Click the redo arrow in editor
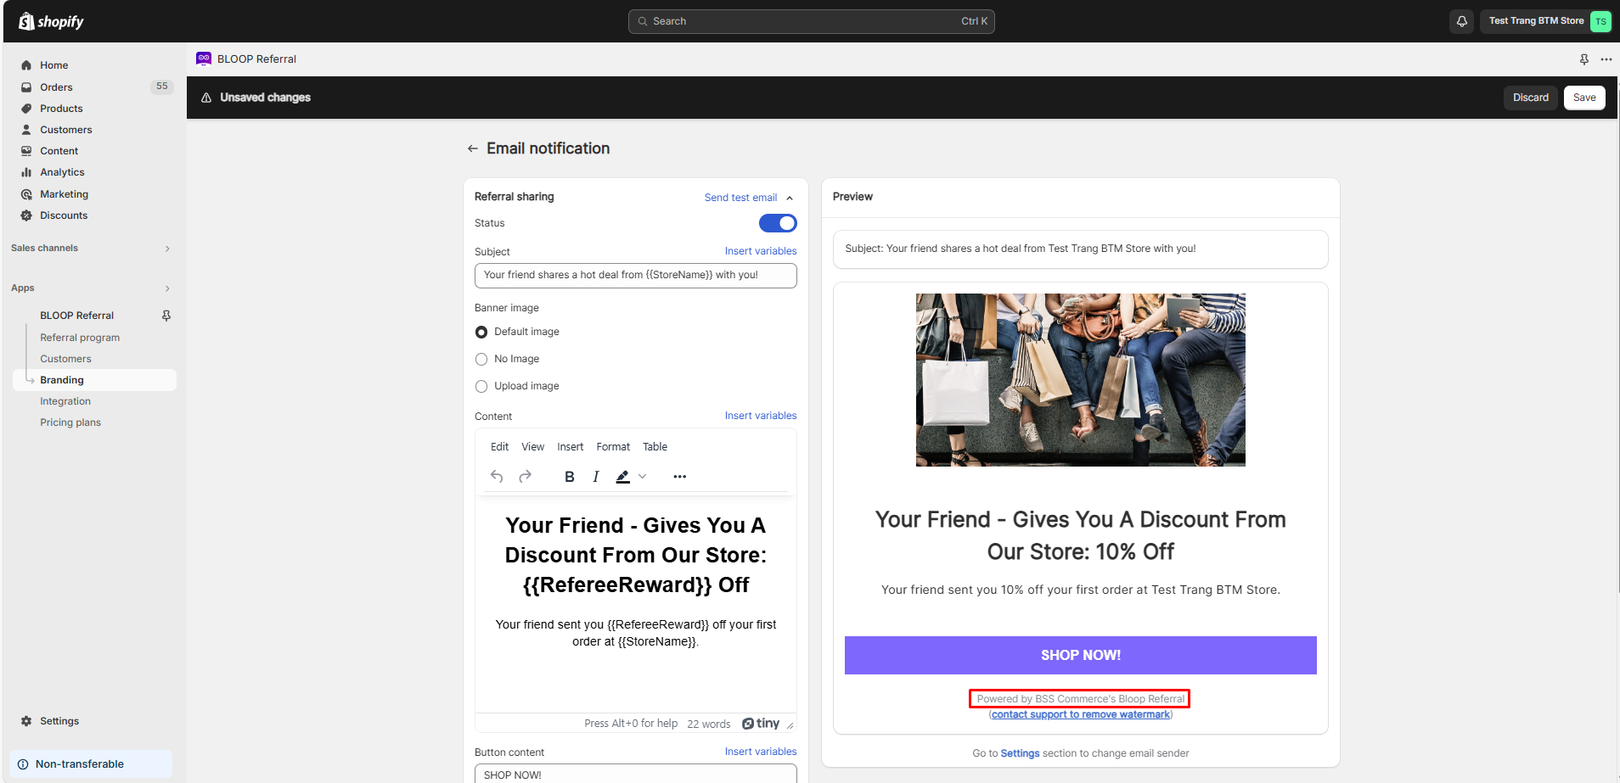This screenshot has height=783, width=1620. tap(525, 477)
